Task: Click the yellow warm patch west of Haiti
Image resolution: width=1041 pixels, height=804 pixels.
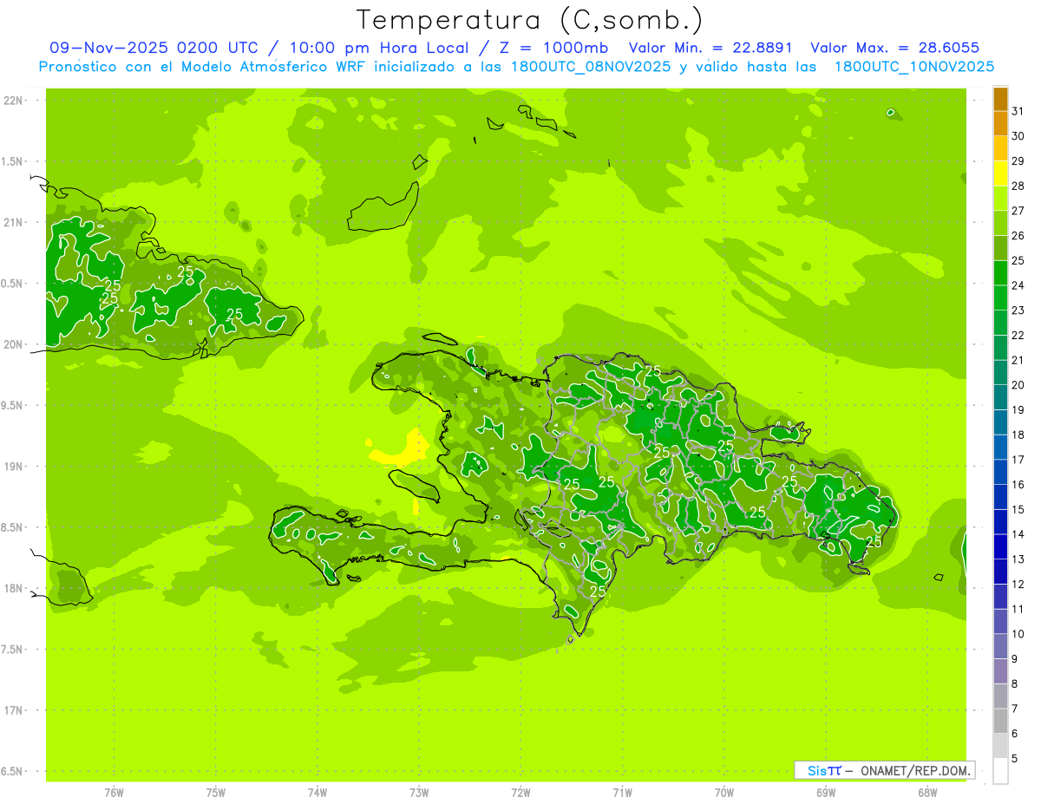Action: click(x=397, y=451)
